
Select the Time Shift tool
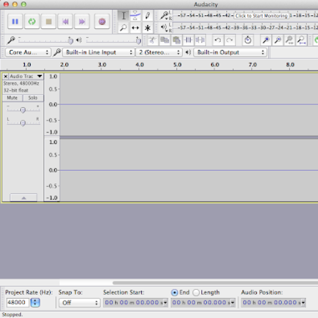tap(135, 28)
